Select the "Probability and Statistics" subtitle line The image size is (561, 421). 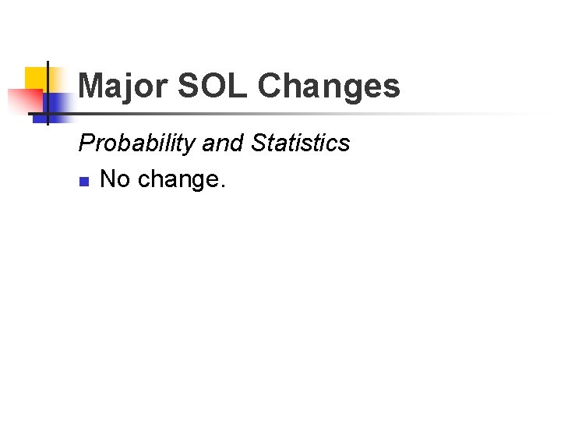pos(214,143)
